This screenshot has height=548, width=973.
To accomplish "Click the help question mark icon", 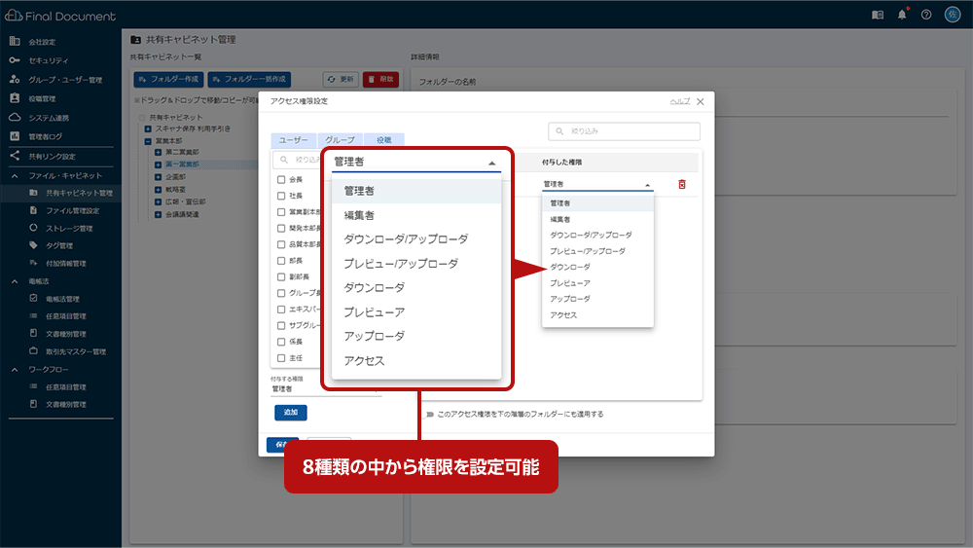I will 926,15.
